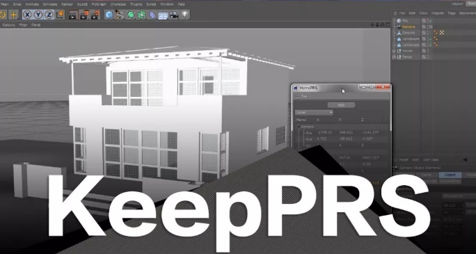
Task: Click the Ground checkered tag icon
Action: point(442,33)
